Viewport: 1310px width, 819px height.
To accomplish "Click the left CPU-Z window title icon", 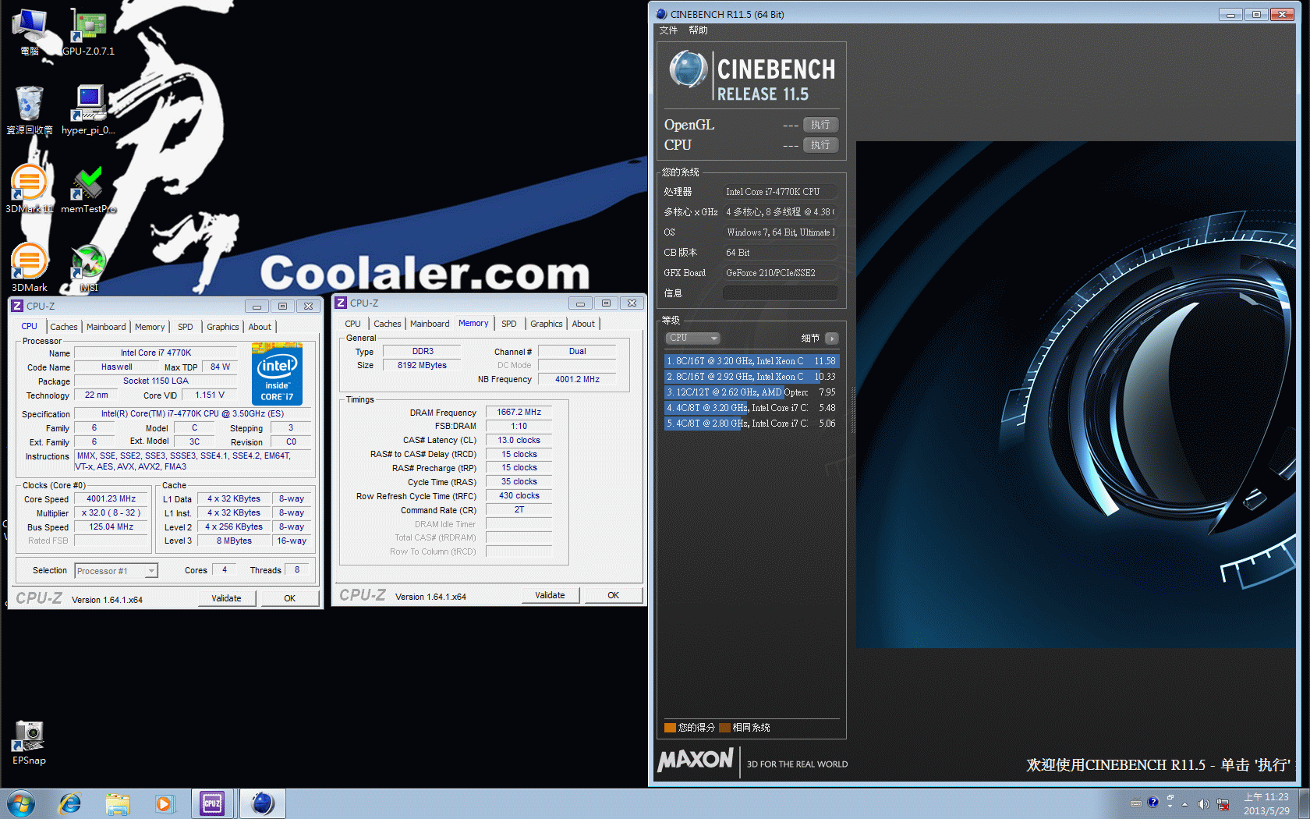I will [x=17, y=306].
